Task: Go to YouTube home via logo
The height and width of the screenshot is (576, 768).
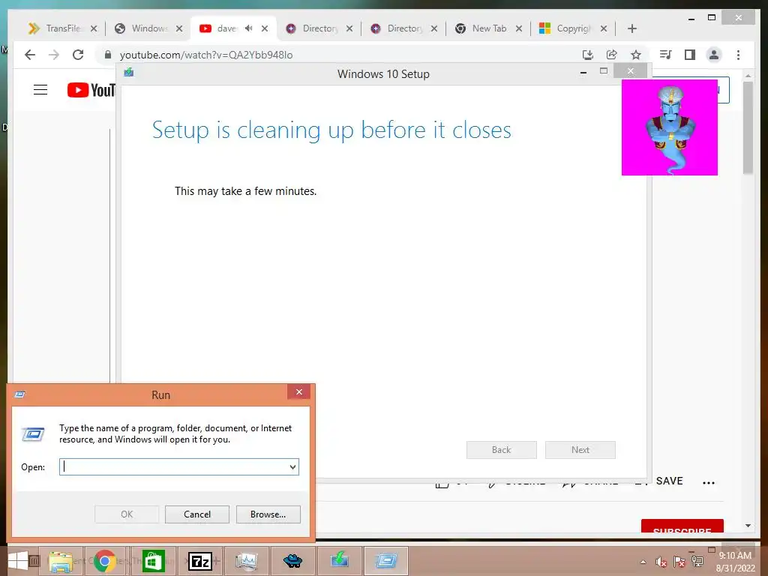Action: [x=91, y=90]
